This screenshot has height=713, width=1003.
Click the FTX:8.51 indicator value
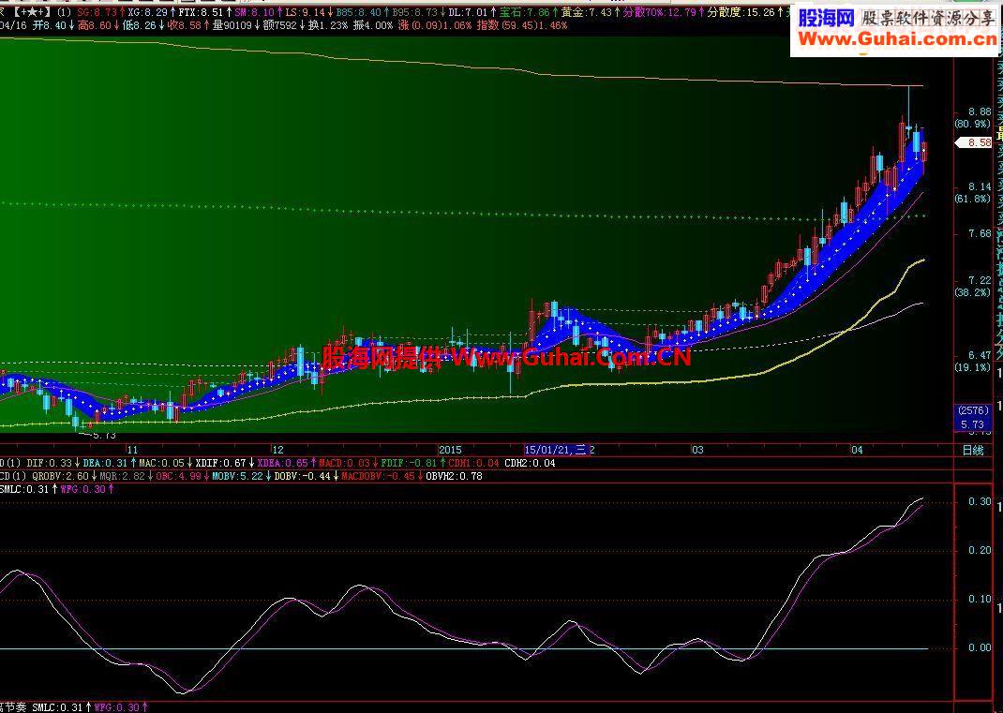pos(201,11)
